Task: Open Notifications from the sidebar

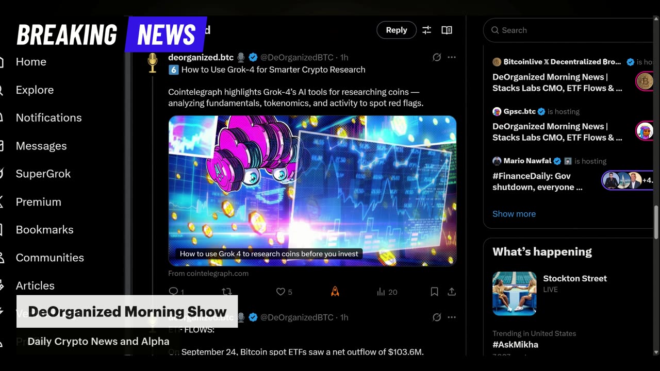Action: click(48, 117)
